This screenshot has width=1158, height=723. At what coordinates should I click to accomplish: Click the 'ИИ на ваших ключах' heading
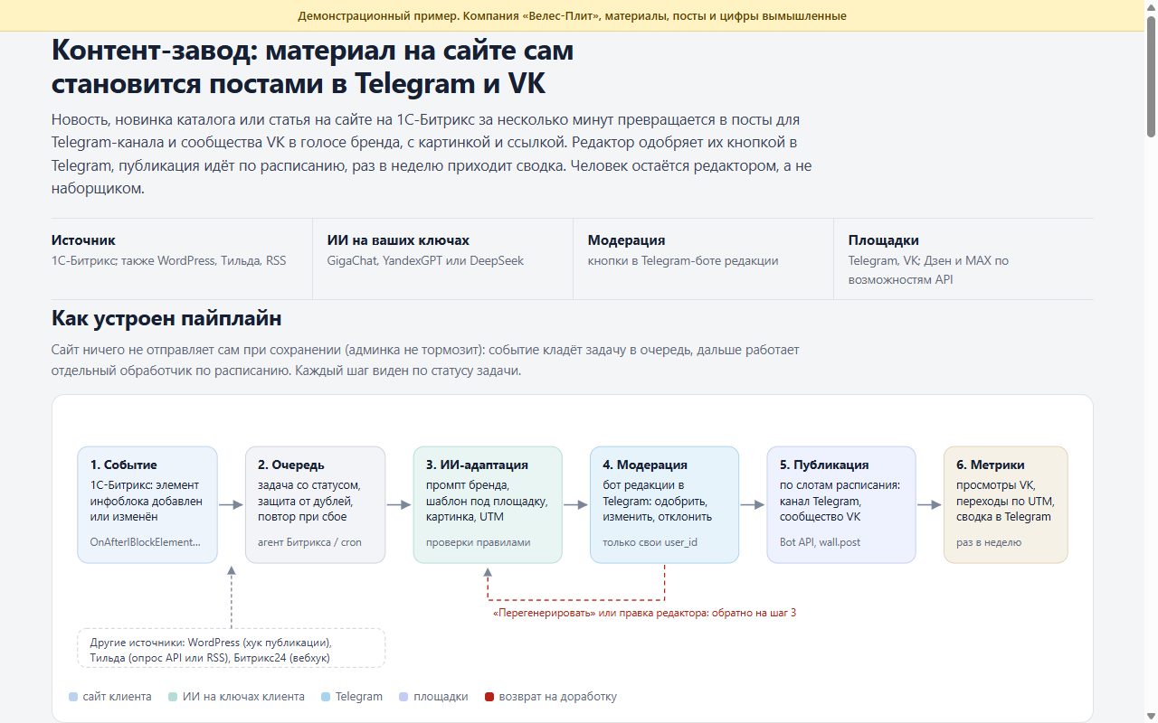[x=398, y=240]
